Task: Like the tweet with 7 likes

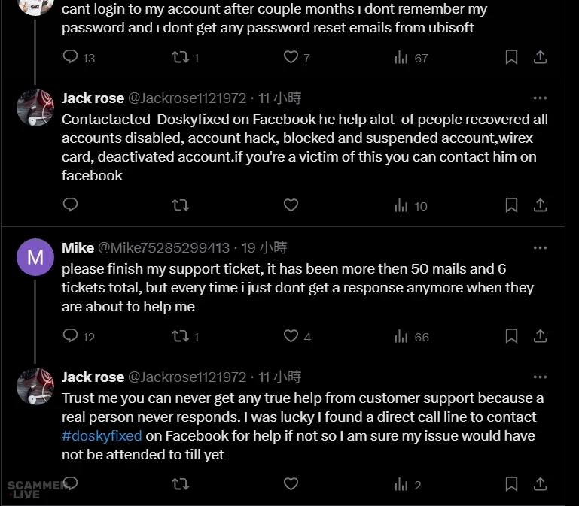Action: point(291,57)
